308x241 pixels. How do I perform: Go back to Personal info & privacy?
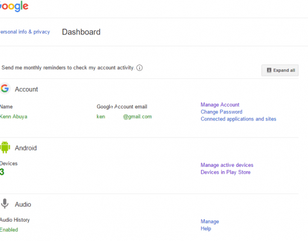click(x=25, y=32)
